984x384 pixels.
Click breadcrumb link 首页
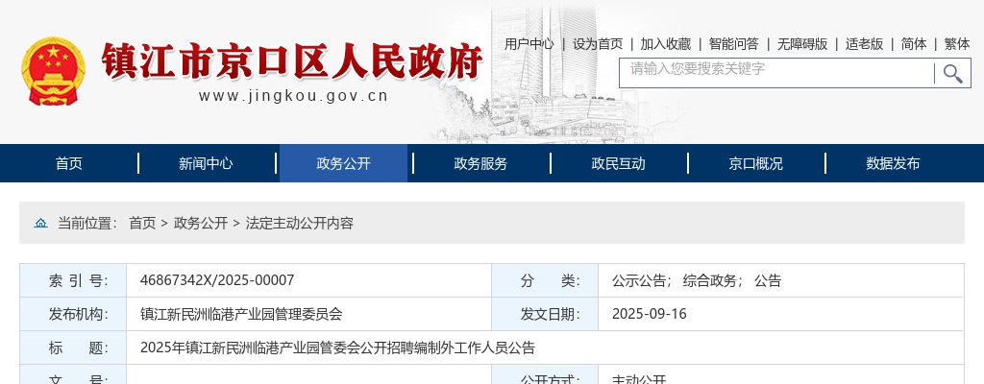pos(142,223)
